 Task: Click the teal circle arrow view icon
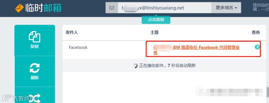257,47
